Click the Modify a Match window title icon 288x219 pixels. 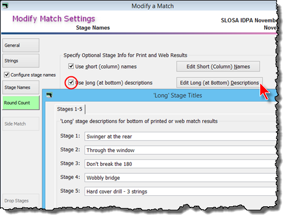click(x=5, y=6)
